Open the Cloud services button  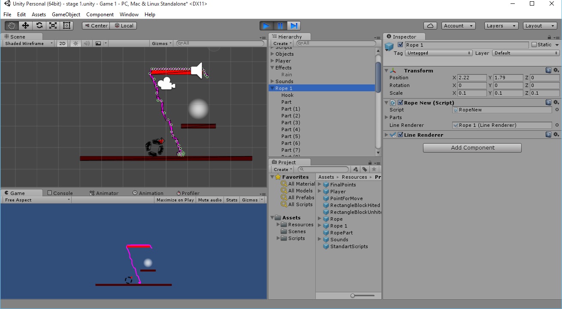tap(430, 26)
